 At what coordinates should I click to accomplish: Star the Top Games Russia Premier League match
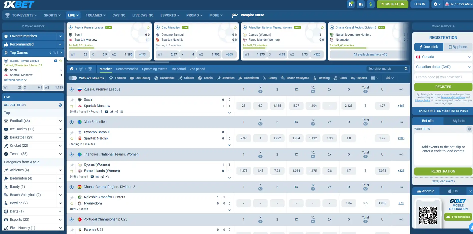click(61, 61)
